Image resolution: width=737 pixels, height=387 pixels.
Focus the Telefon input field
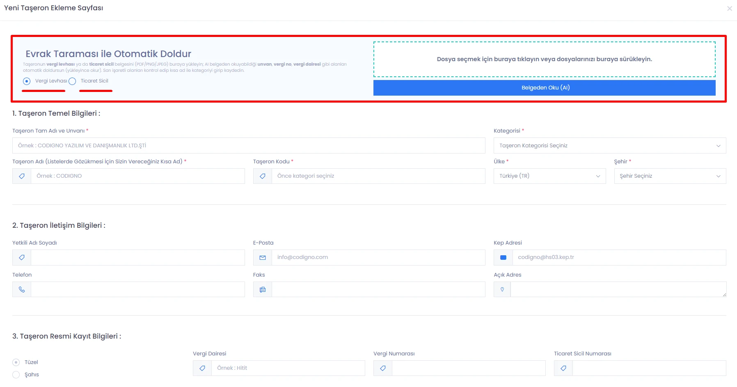[138, 289]
